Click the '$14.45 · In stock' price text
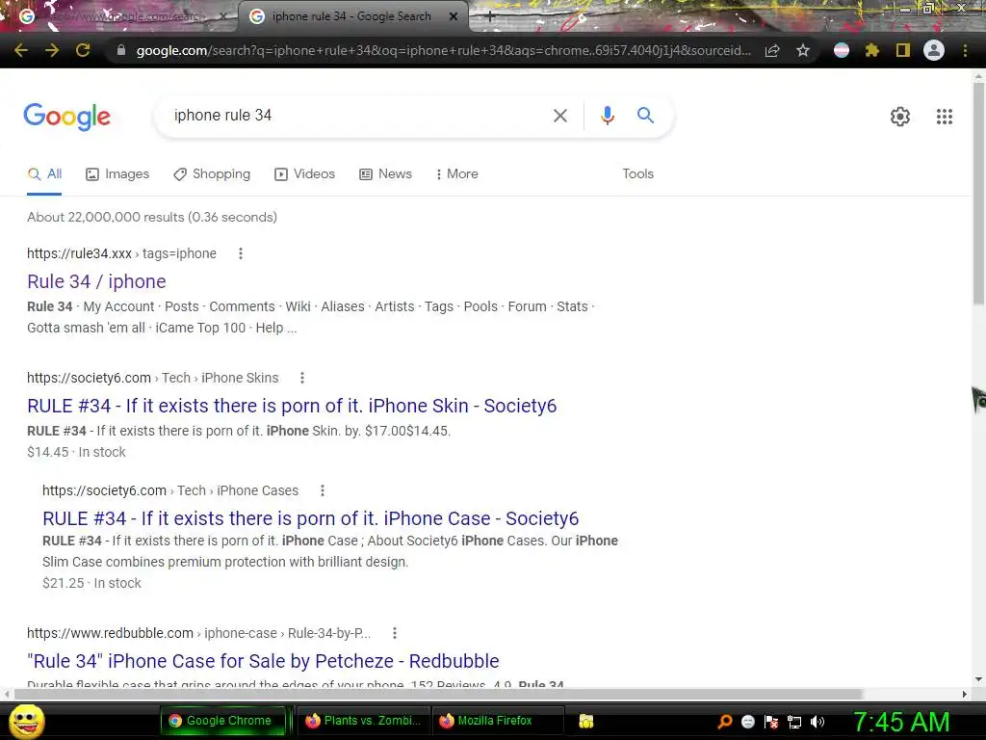Viewport: 986px width, 740px height. coord(76,452)
